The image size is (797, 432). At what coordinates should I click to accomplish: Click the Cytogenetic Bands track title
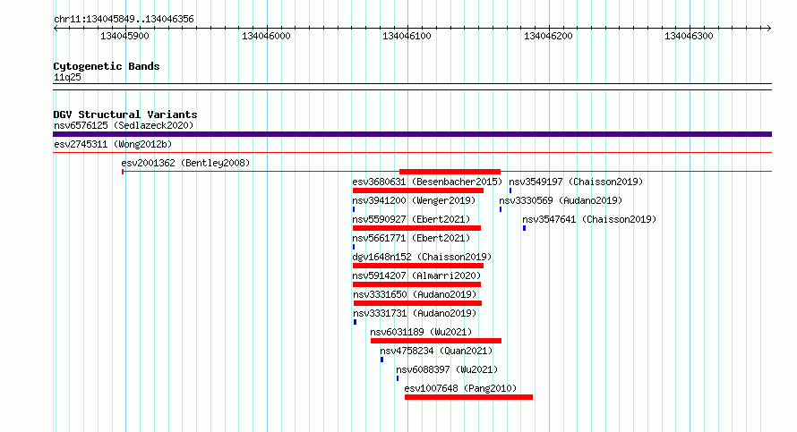107,66
